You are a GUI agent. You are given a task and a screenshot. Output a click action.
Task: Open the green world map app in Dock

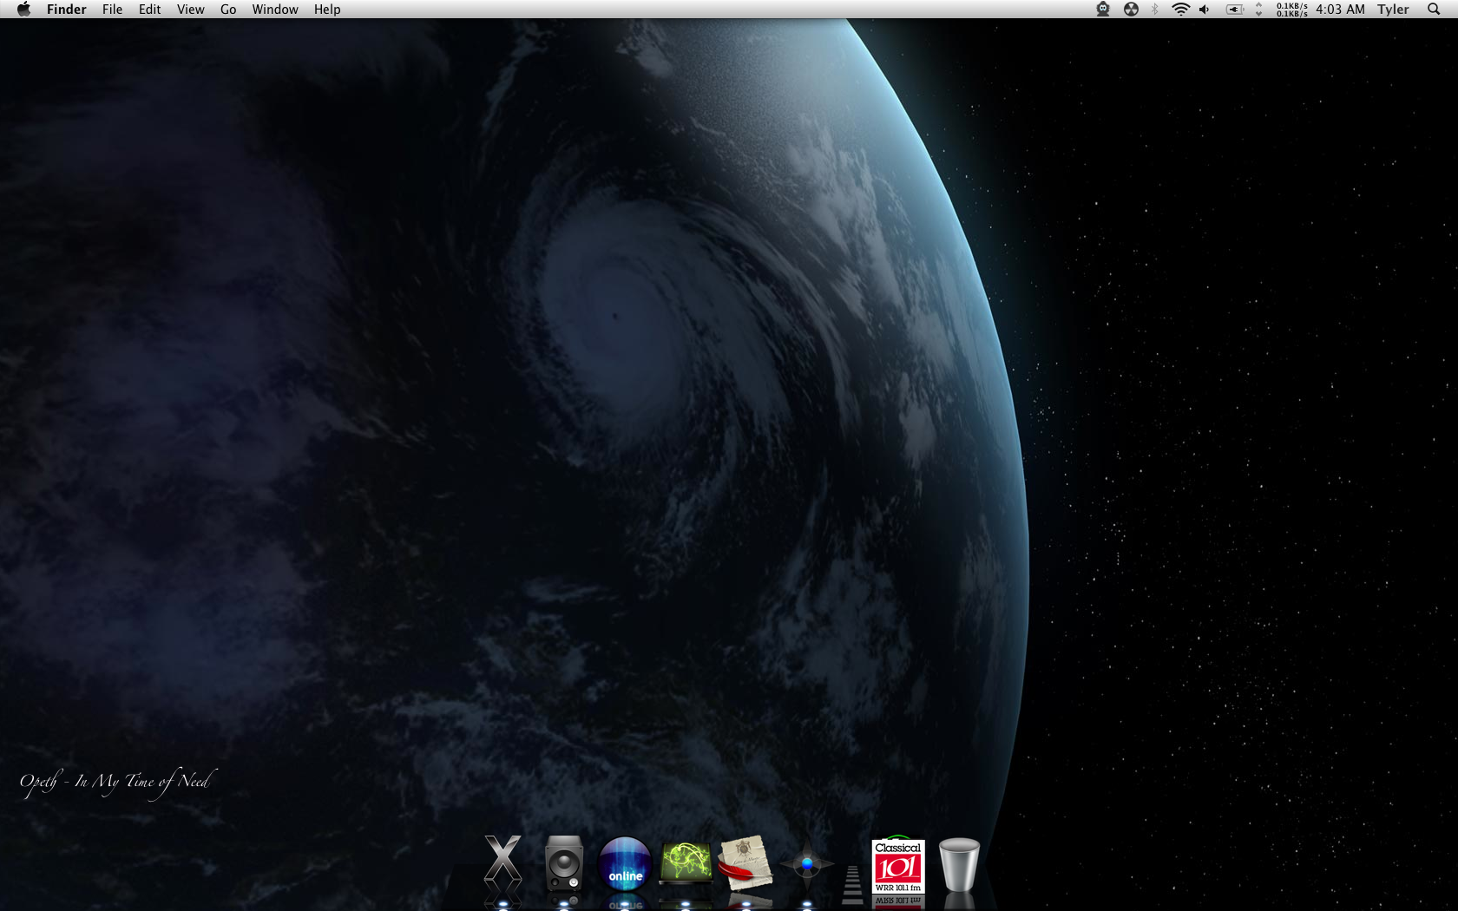coord(686,863)
